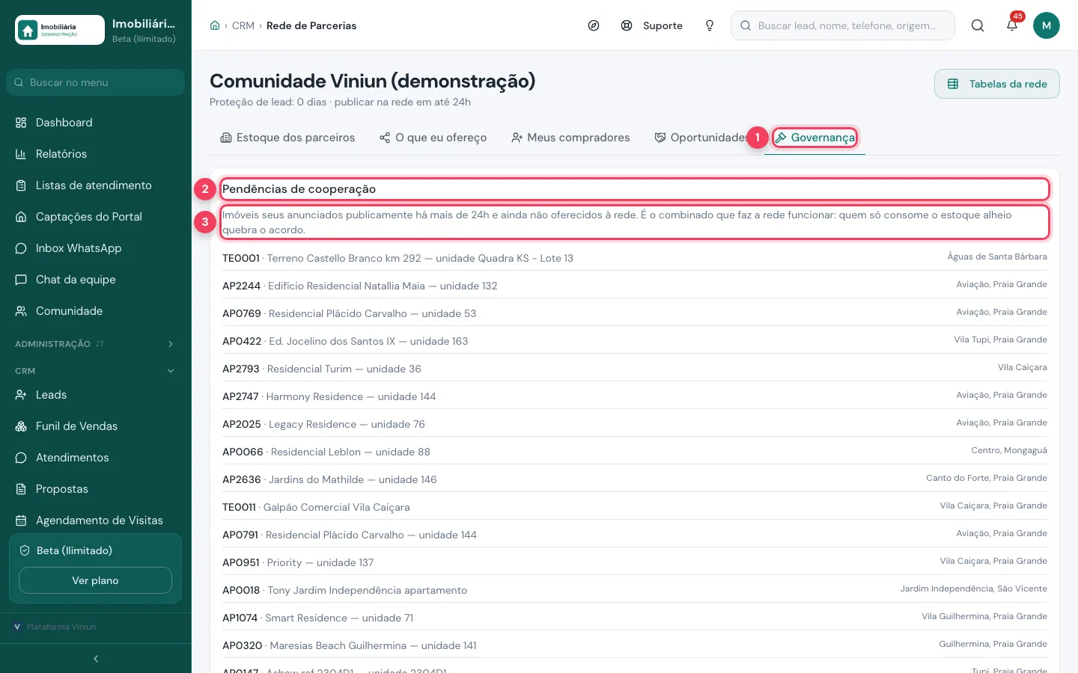Open Comunidade in the sidebar
Screen dimensions: 1078x673
tap(95, 311)
